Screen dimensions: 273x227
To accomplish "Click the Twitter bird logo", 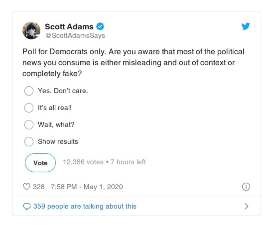I will (x=245, y=26).
